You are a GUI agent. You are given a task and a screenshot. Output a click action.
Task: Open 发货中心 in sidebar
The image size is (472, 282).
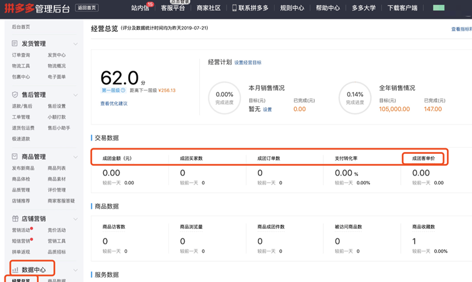(x=56, y=55)
